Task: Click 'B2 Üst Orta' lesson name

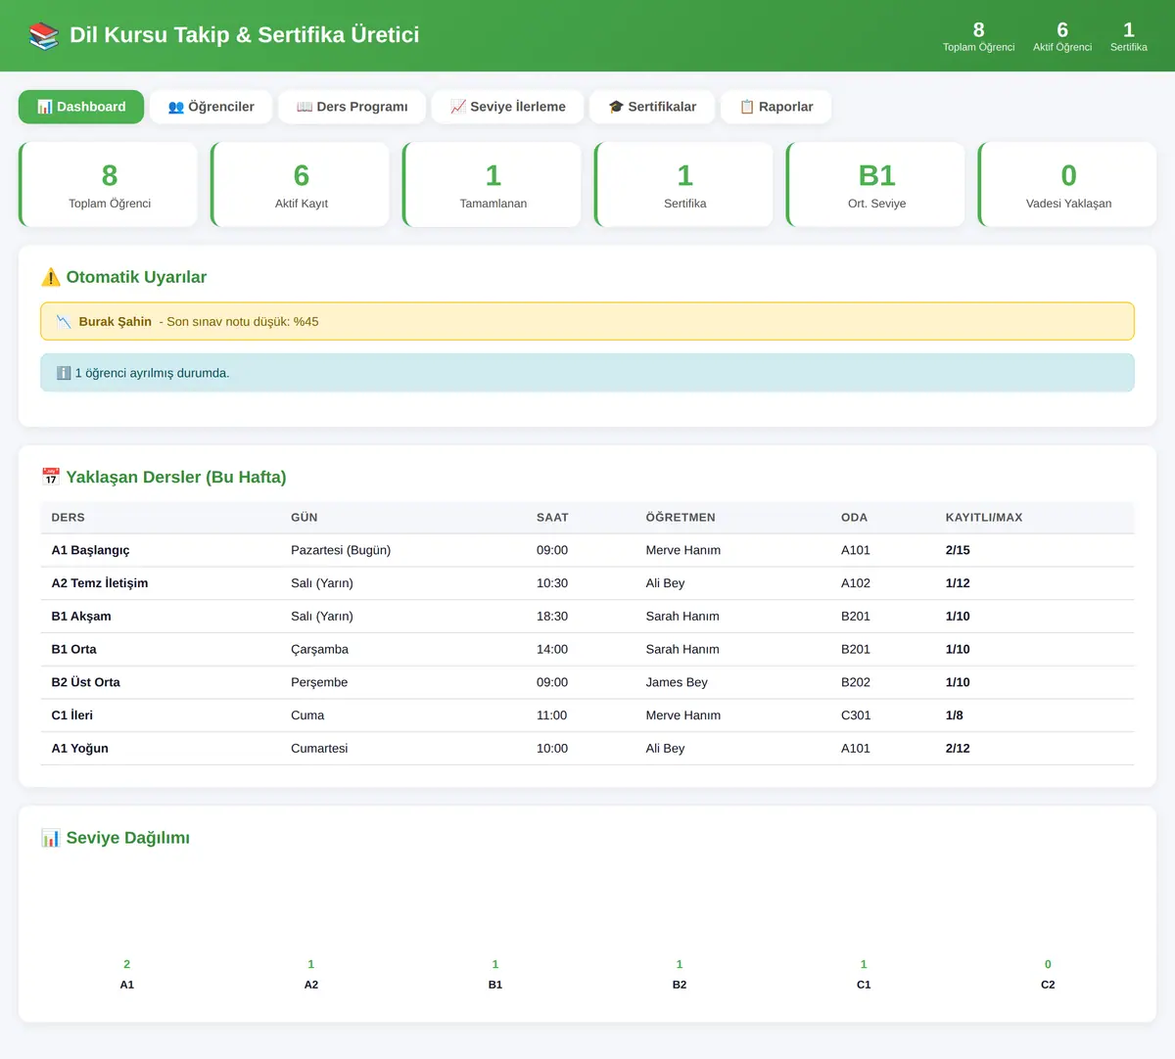Action: [x=85, y=682]
